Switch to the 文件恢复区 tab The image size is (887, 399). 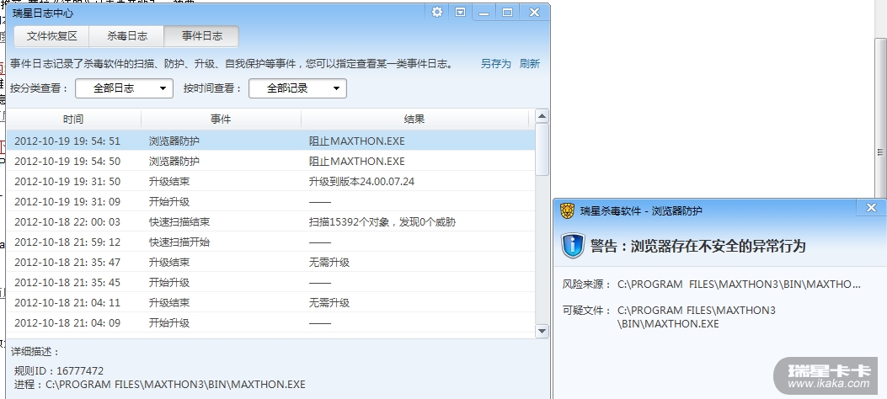(x=51, y=36)
